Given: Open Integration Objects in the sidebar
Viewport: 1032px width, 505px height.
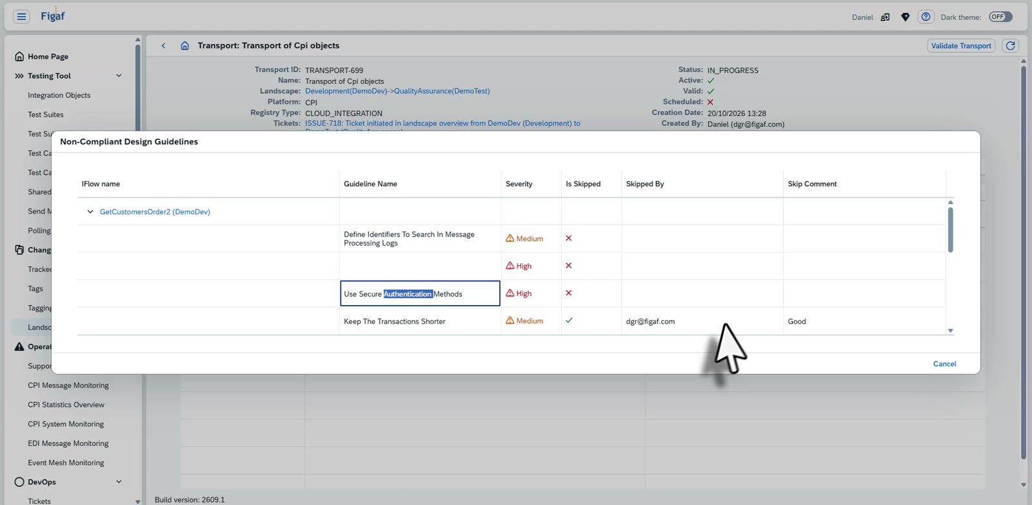Looking at the screenshot, I should coord(59,95).
